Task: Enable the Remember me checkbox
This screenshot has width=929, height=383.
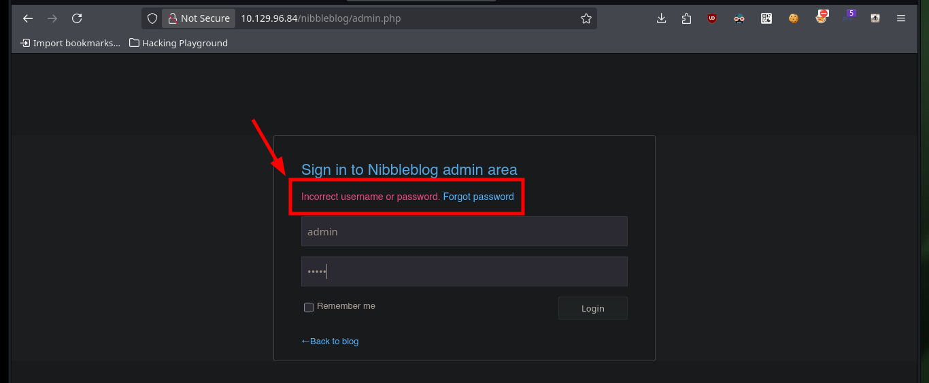Action: [309, 307]
